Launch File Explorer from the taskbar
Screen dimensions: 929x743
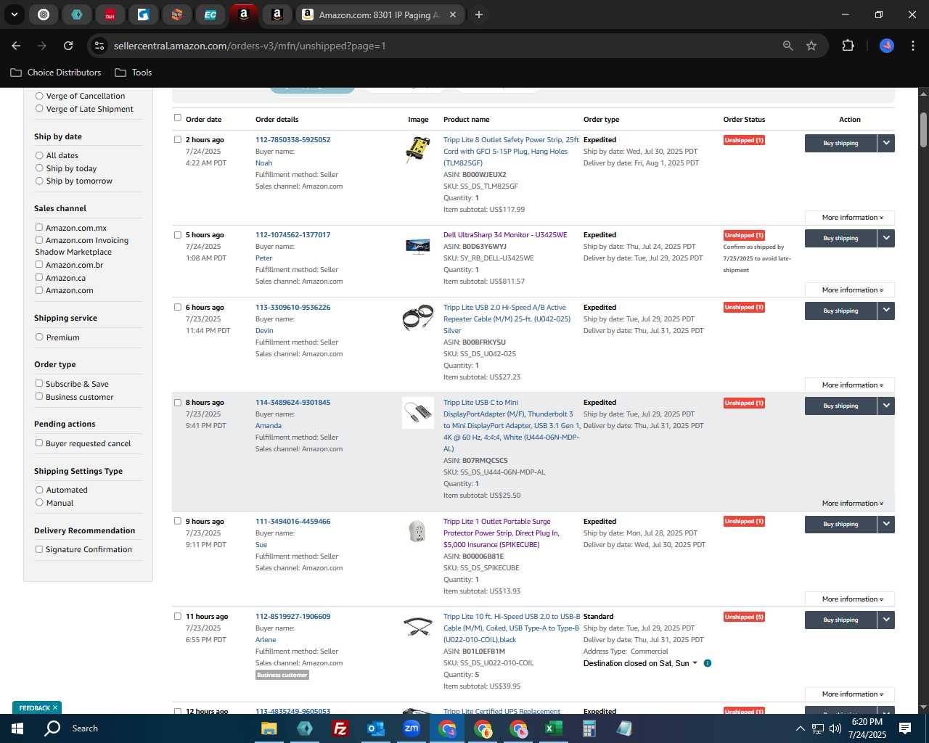[x=269, y=728]
